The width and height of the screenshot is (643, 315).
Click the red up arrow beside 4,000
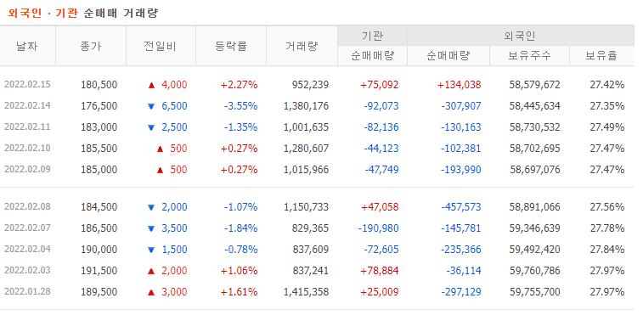tap(151, 85)
